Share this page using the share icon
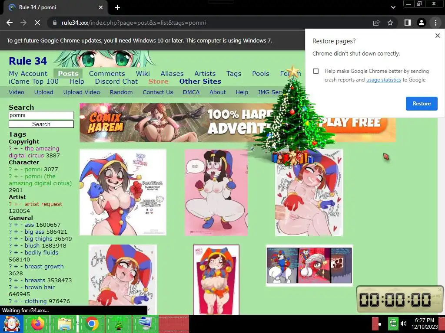Viewport: 445px width, 333px height. tap(376, 23)
